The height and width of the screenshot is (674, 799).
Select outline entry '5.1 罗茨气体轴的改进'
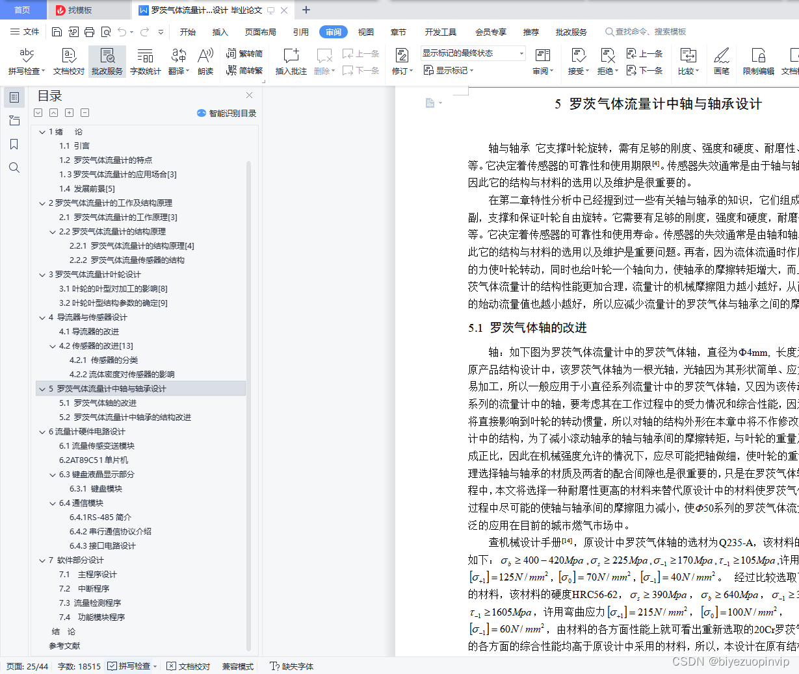(98, 403)
